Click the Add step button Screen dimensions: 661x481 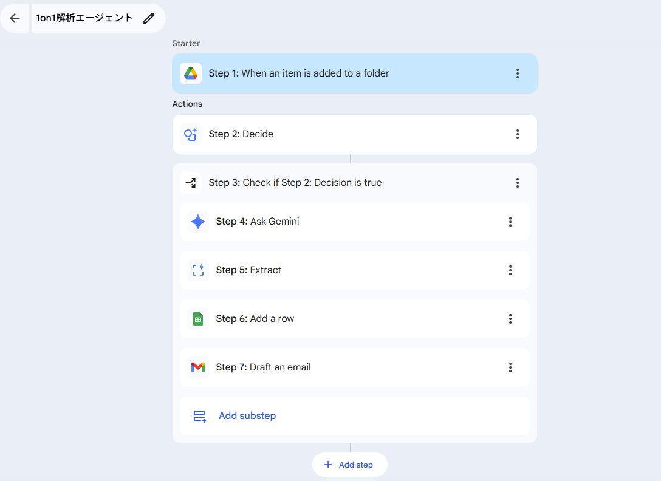[349, 465]
